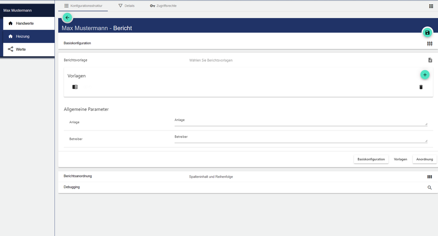
Task: Expand the Berichtsanordnung panel
Action: pyautogui.click(x=211, y=177)
